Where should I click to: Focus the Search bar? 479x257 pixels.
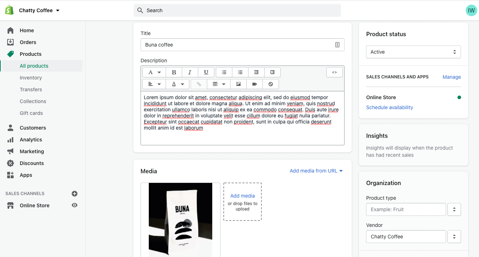pos(237,10)
